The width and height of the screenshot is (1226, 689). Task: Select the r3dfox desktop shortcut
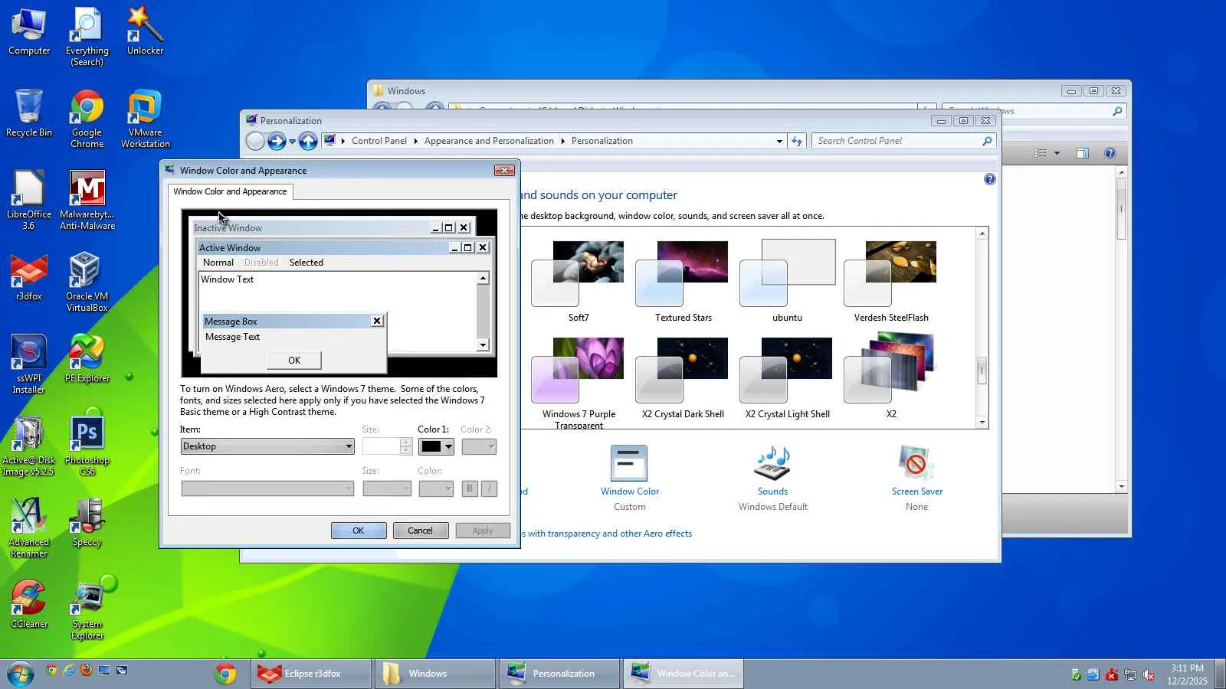[x=29, y=276]
